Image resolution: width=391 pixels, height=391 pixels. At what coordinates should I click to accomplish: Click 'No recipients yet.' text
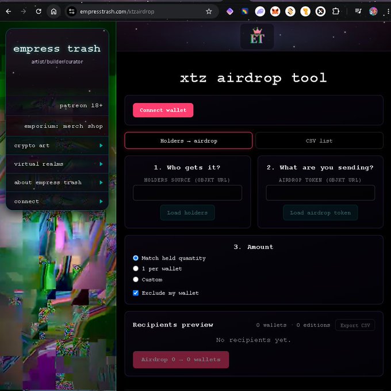(254, 340)
